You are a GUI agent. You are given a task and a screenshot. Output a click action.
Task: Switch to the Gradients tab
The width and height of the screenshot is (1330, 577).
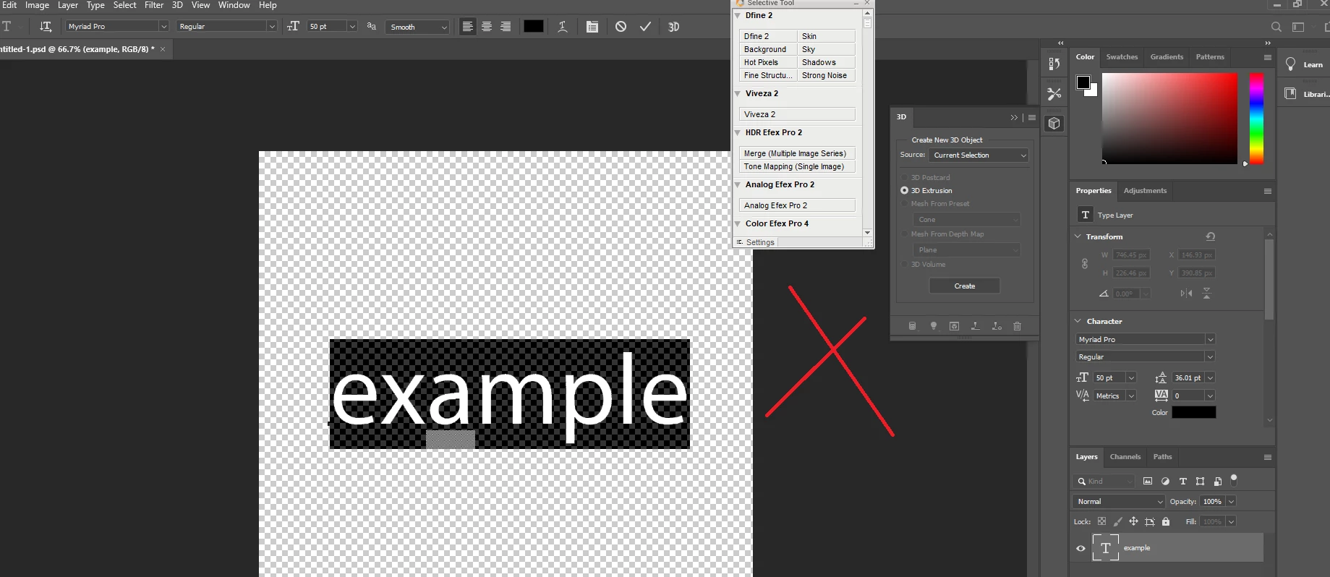click(x=1167, y=56)
